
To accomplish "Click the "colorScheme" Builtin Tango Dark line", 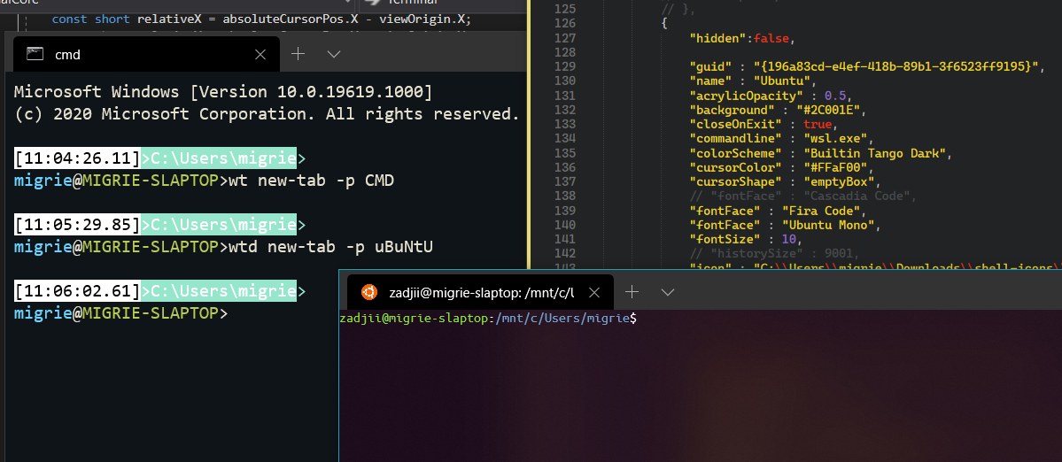I will pyautogui.click(x=821, y=153).
